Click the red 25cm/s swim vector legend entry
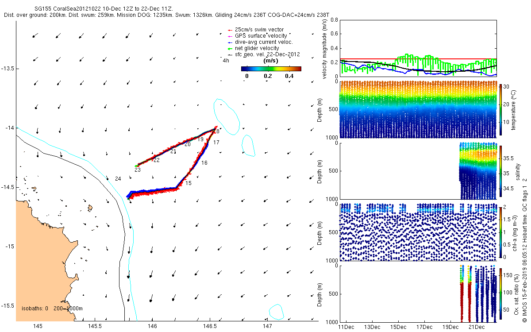This screenshot has width=531, height=332. (255, 30)
